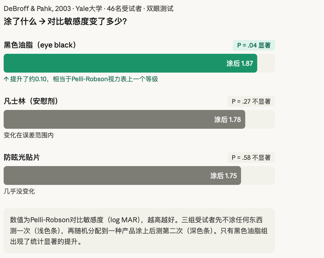
Task: Click the 涂后 1.78 value label
Action: pos(227,120)
